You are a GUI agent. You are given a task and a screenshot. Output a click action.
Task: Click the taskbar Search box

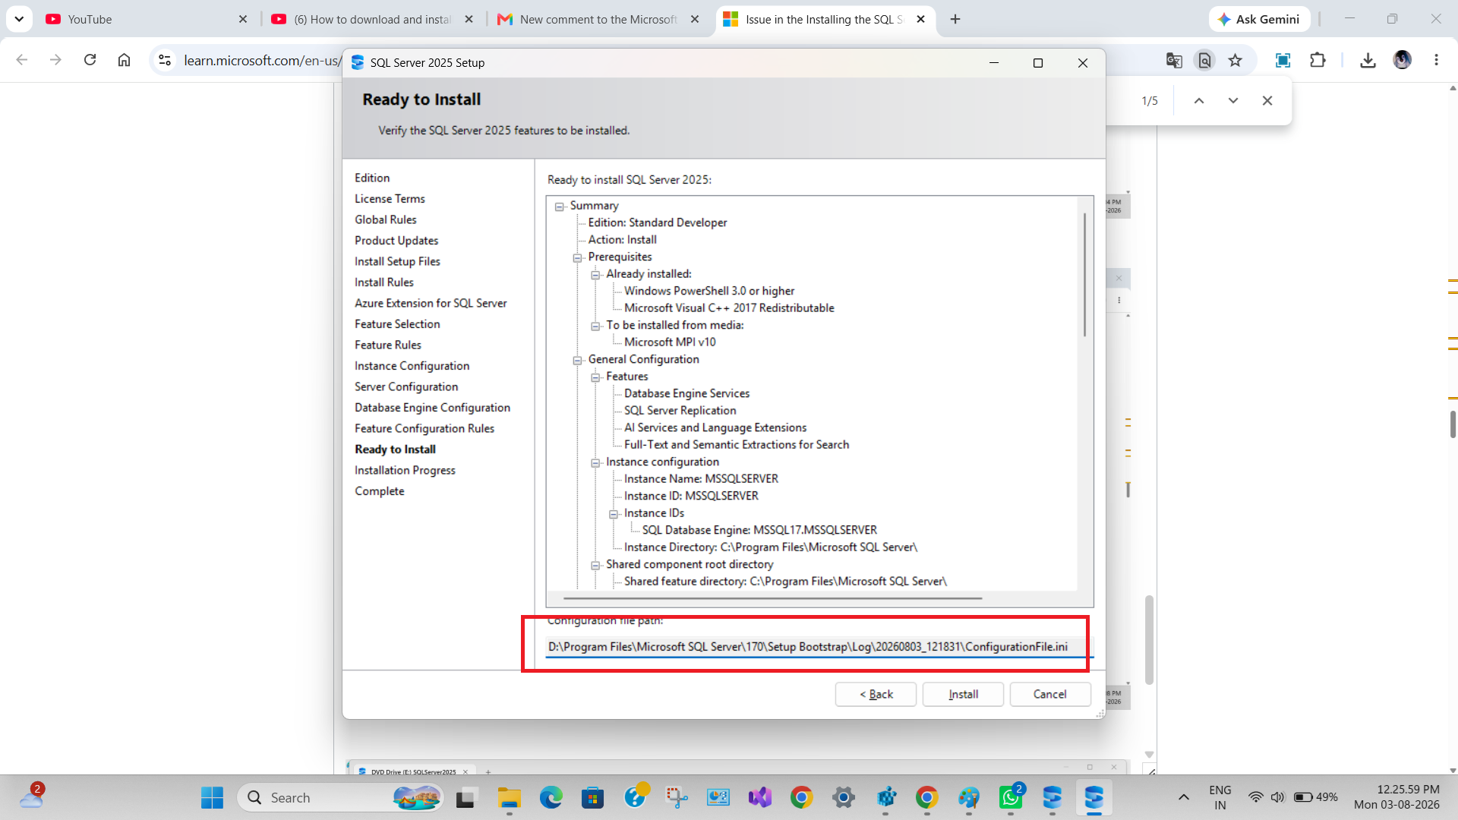[x=341, y=798]
